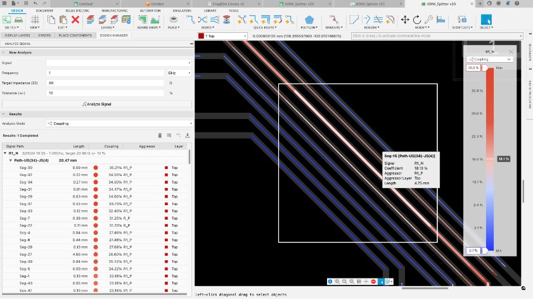The height and width of the screenshot is (302, 533).
Task: Switch to the Display Layers tab
Action: coord(16,35)
